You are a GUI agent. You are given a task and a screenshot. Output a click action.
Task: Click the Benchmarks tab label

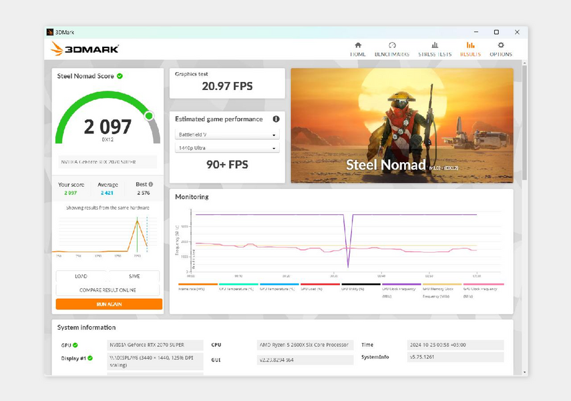(x=392, y=54)
